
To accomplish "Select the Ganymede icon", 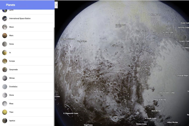I will [5, 70].
